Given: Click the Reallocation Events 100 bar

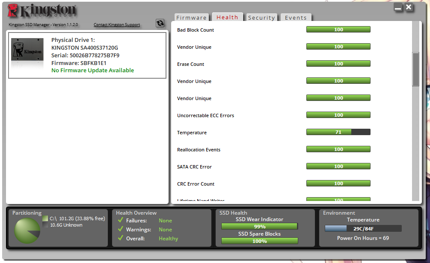Looking at the screenshot, I should pos(338,149).
